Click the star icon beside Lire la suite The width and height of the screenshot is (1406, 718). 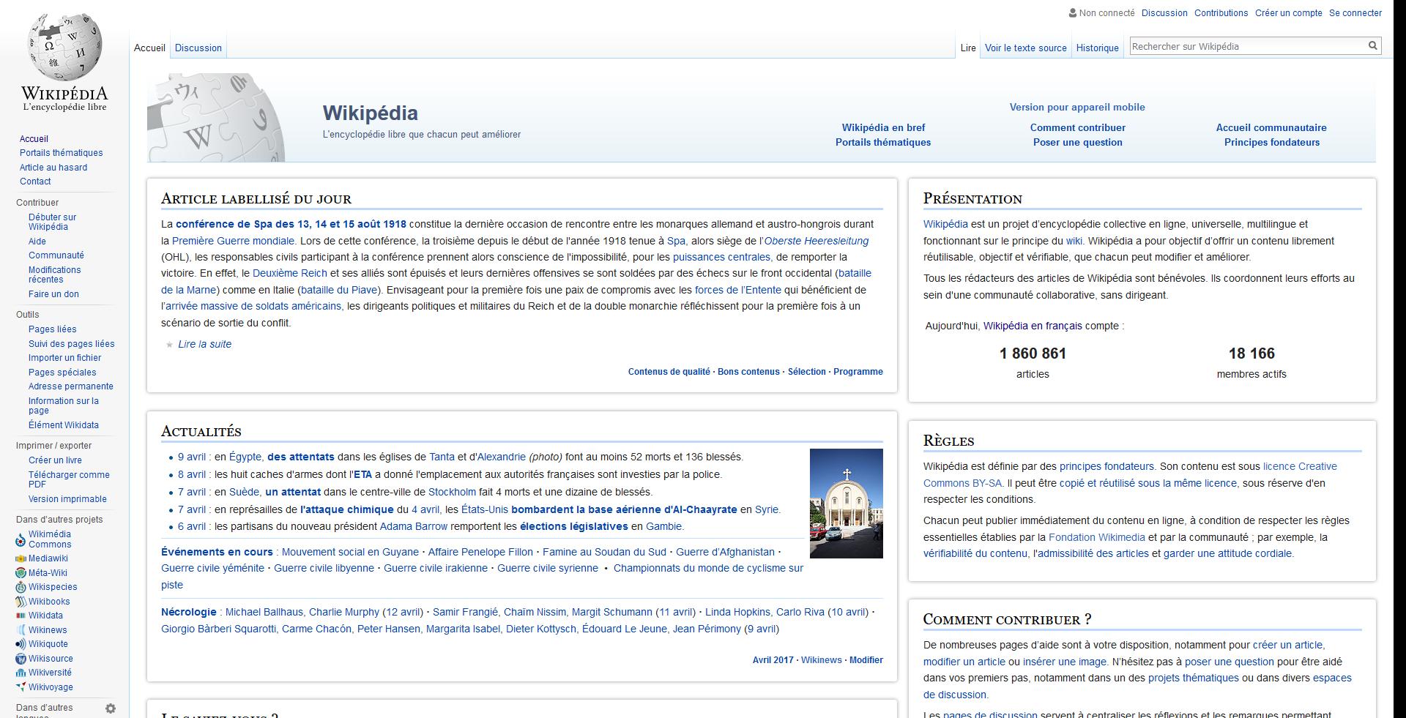click(x=170, y=344)
